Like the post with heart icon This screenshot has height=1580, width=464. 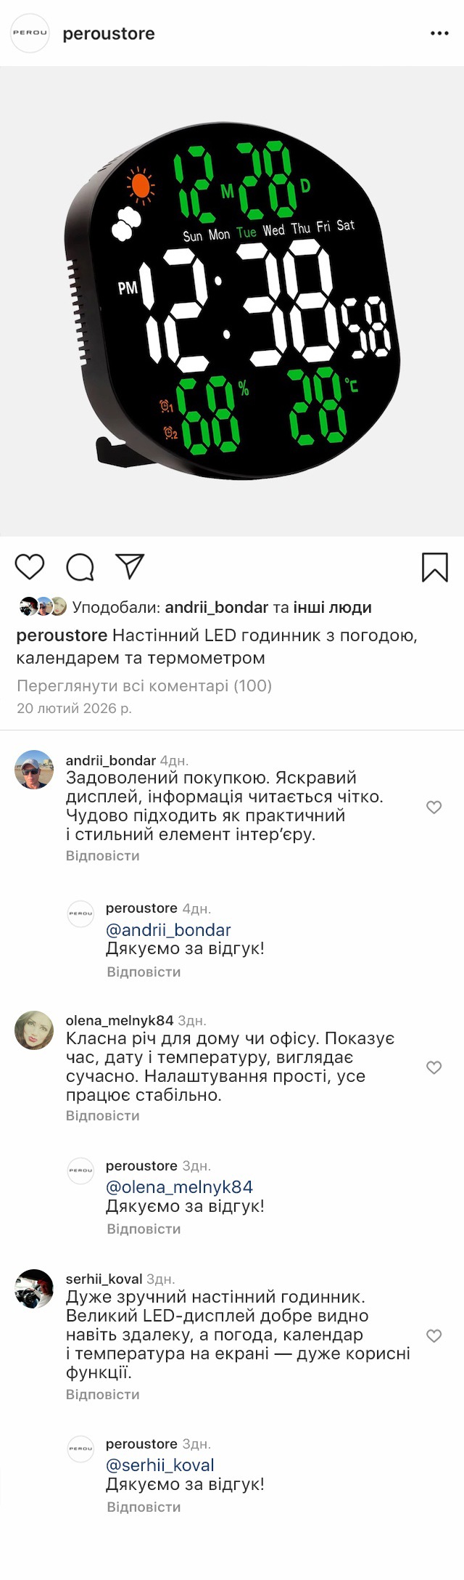(30, 566)
